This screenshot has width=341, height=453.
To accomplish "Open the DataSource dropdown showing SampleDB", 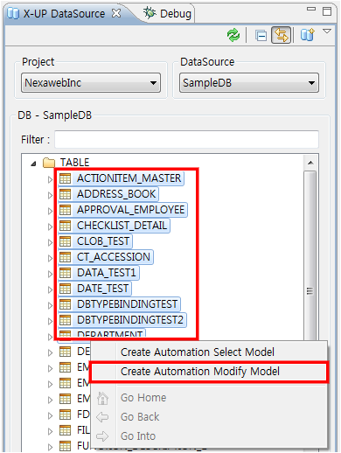I will (x=249, y=83).
